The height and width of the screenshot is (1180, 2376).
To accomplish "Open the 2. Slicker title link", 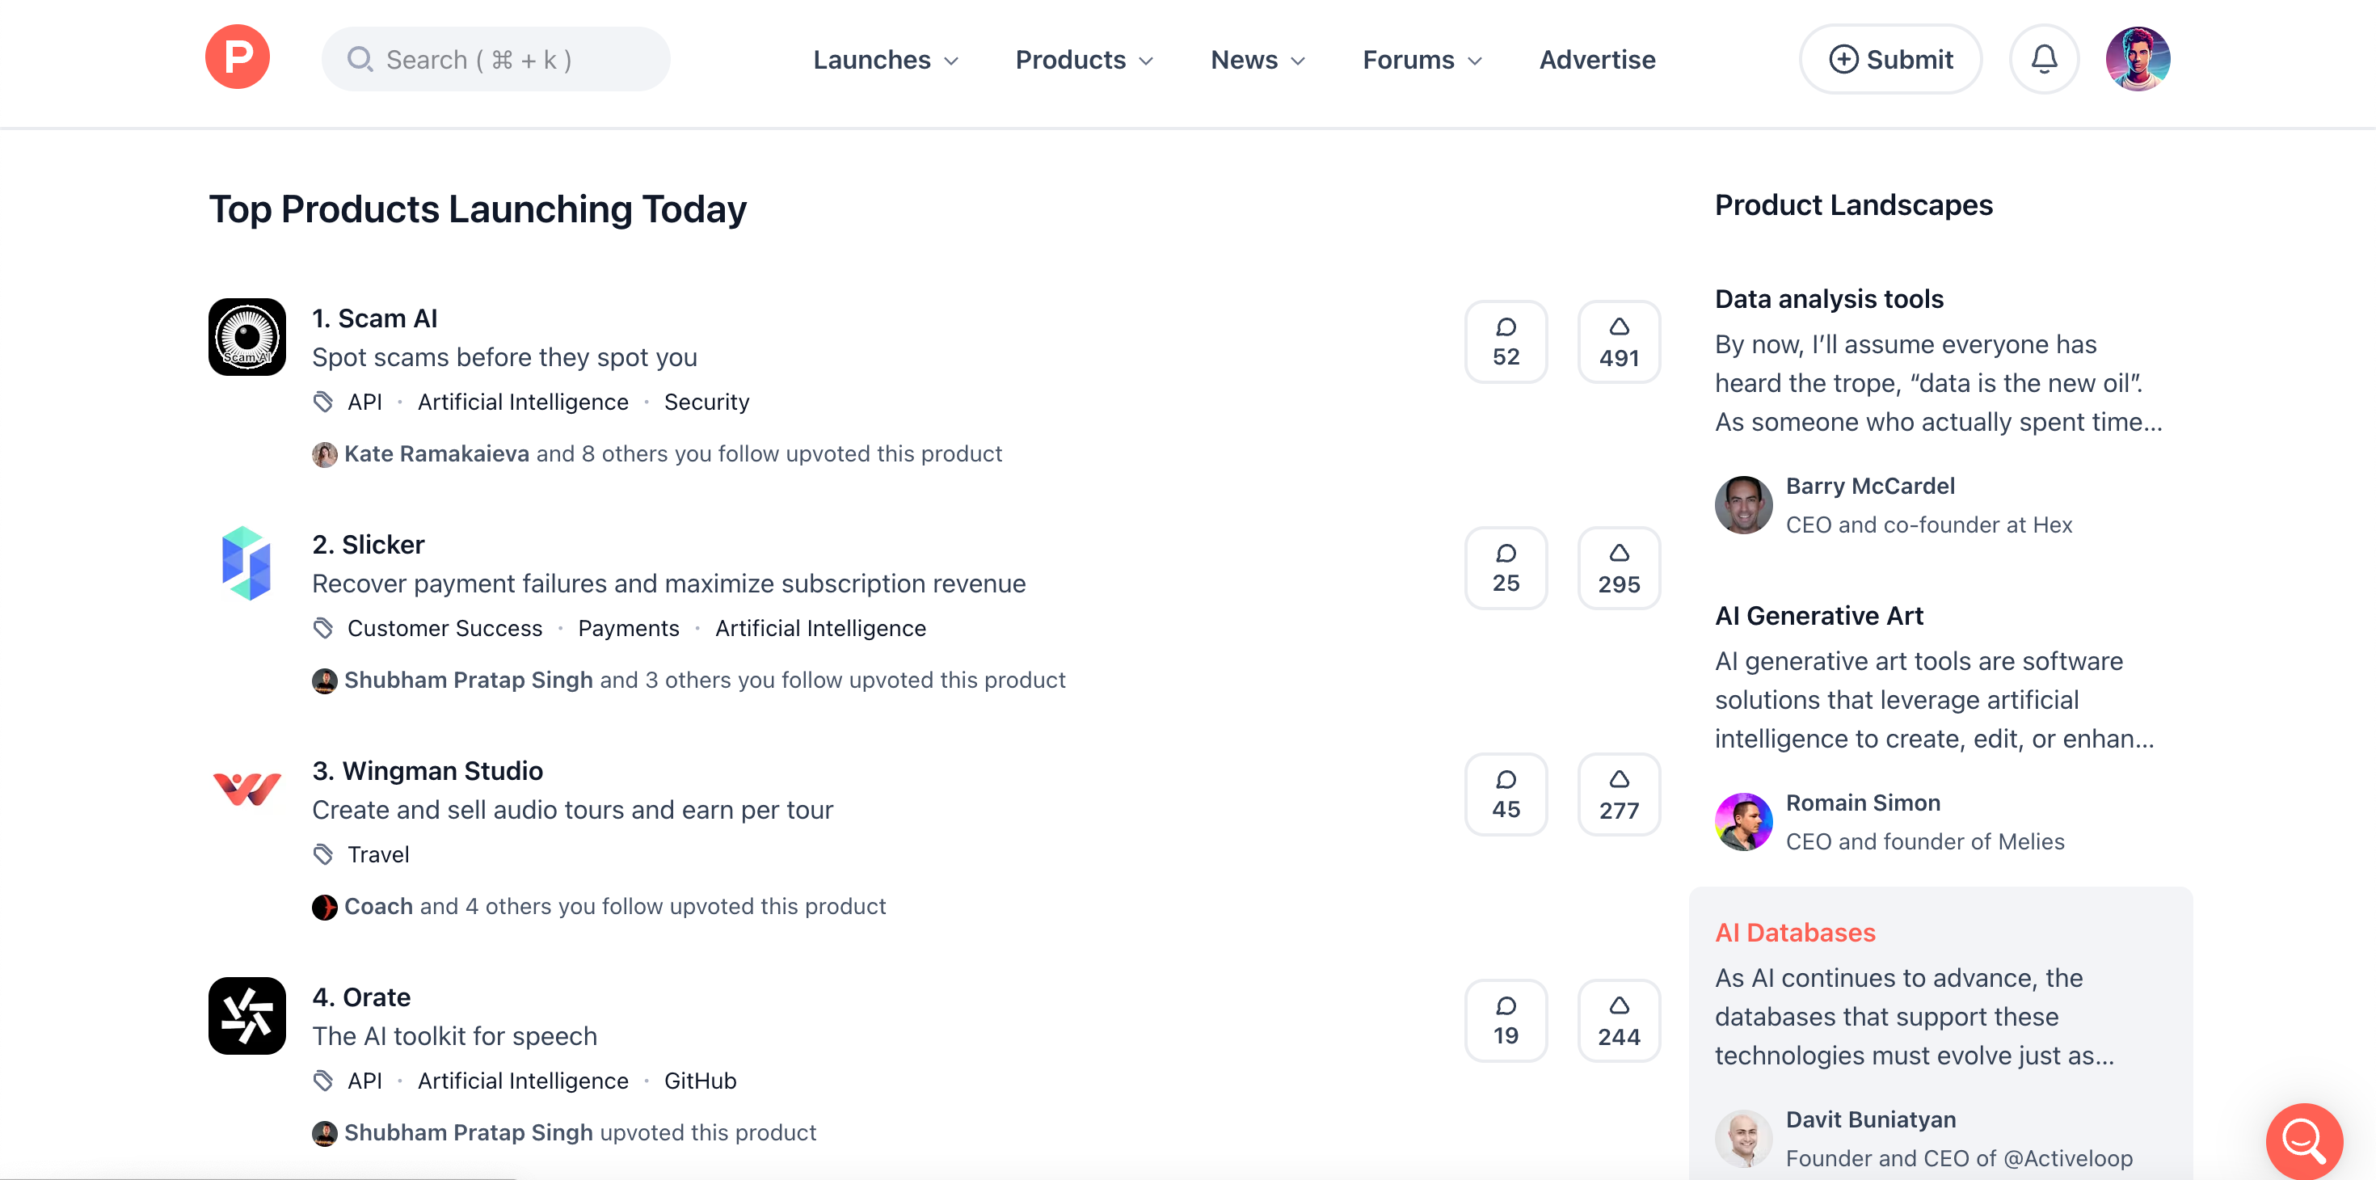I will tap(368, 544).
